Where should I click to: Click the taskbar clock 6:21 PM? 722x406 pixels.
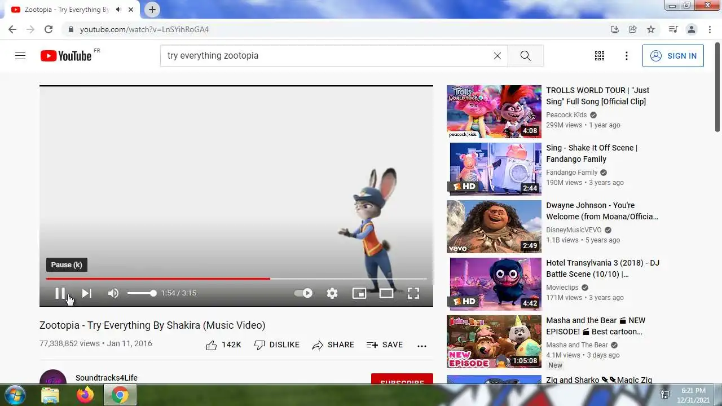(693, 390)
